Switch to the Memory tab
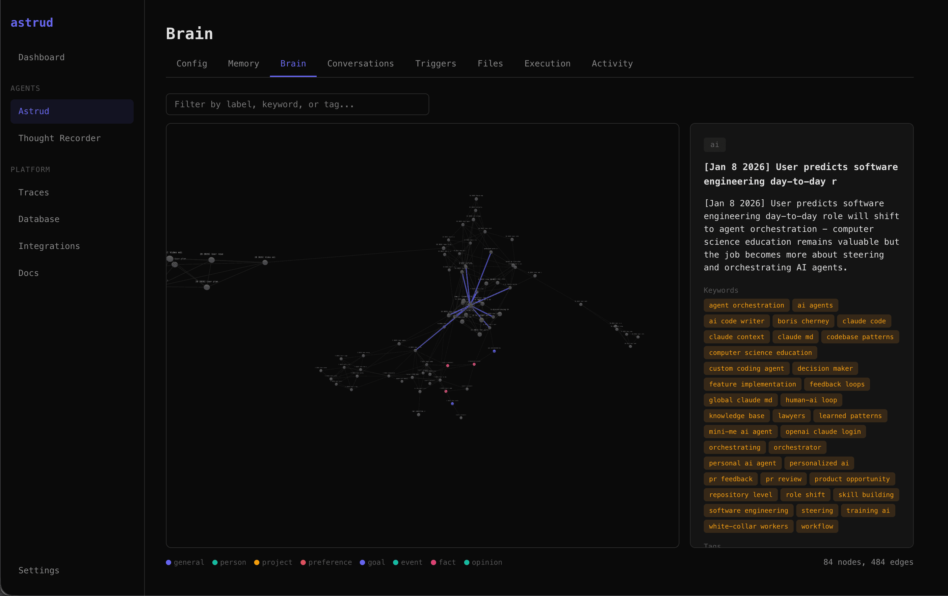The height and width of the screenshot is (596, 948). (243, 63)
